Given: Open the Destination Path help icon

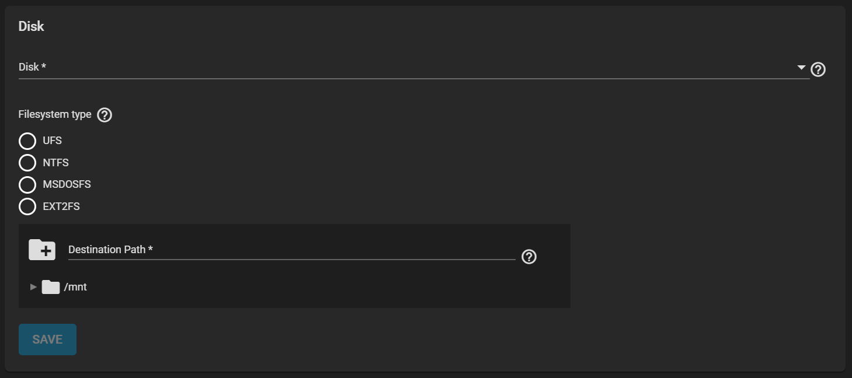Looking at the screenshot, I should tap(529, 257).
